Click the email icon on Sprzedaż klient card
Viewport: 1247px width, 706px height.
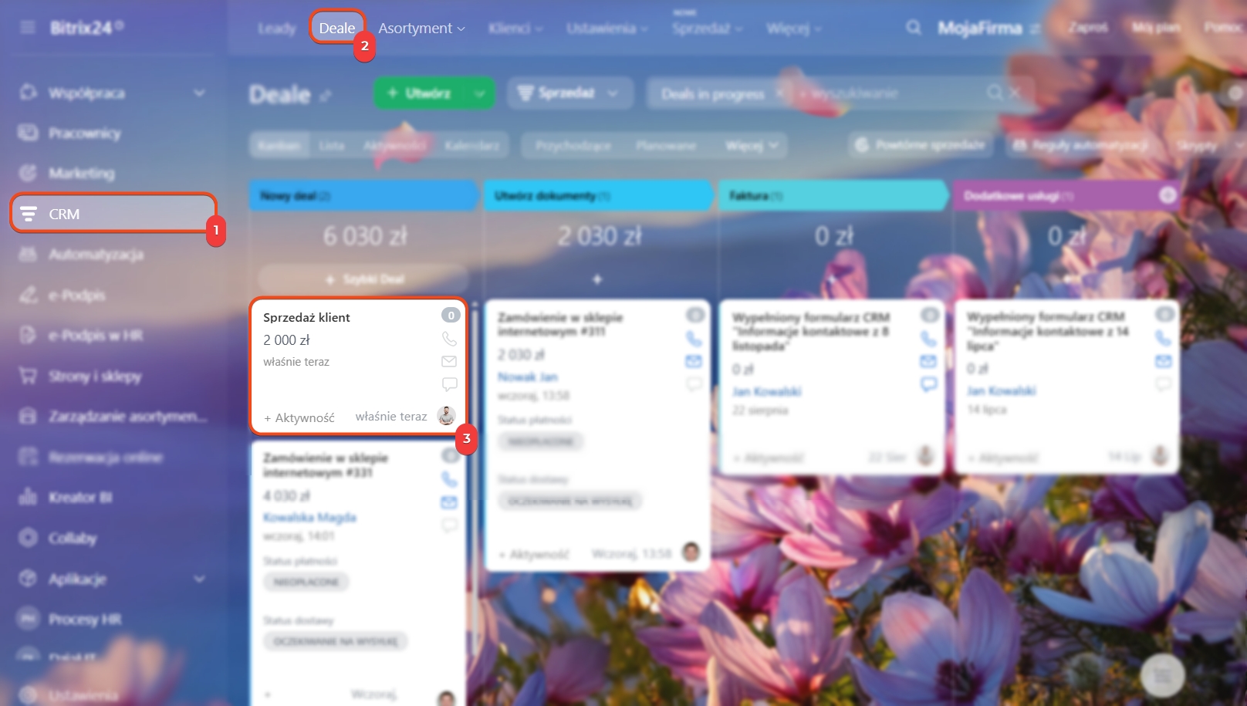(449, 361)
